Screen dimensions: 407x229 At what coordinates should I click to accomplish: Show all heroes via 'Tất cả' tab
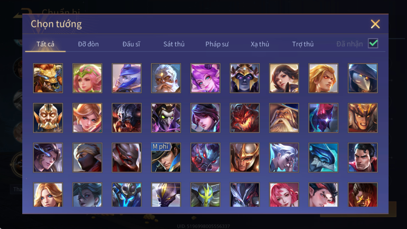(45, 44)
